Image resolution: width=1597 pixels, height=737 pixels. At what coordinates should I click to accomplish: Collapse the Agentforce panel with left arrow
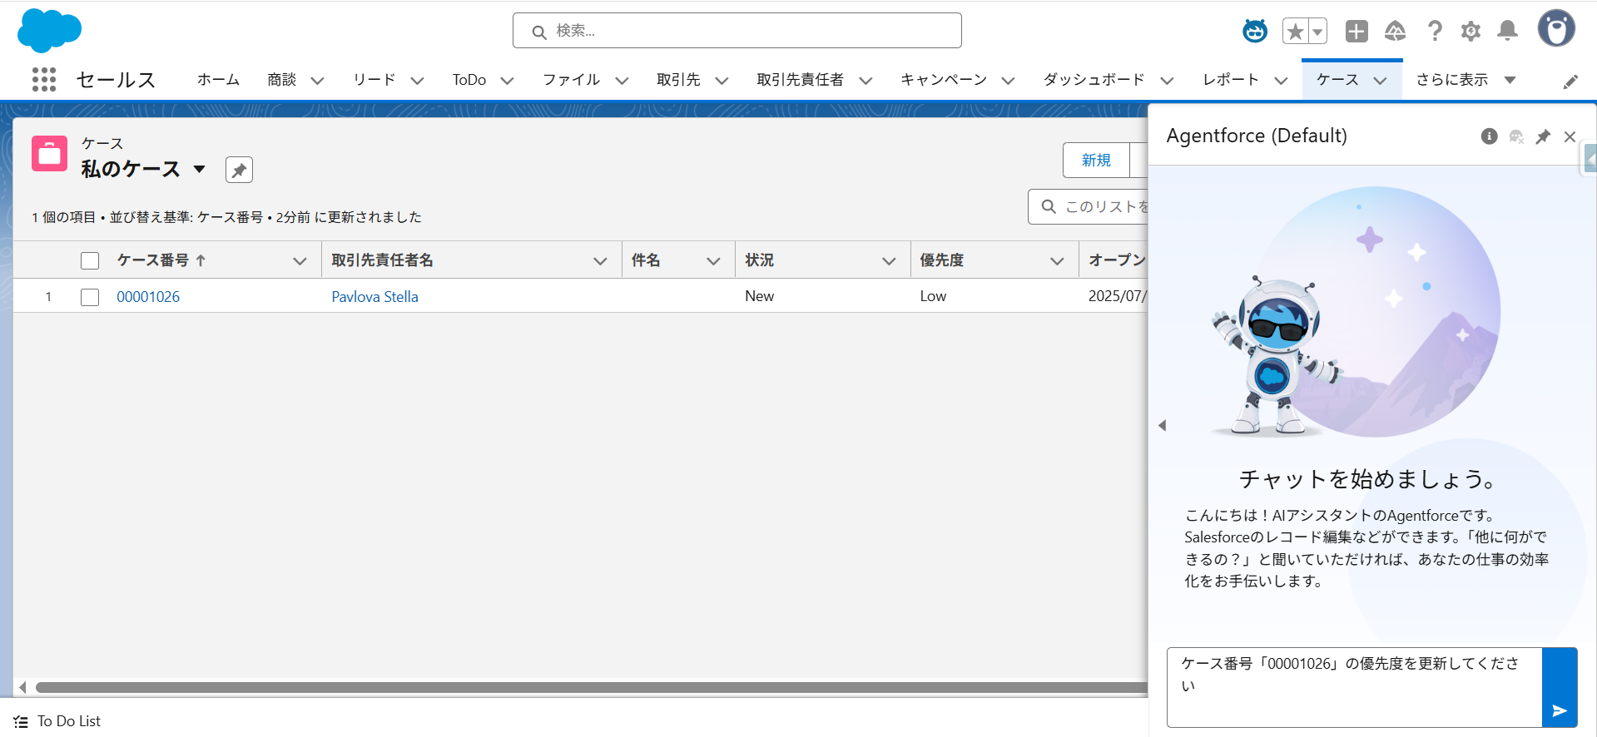click(x=1163, y=425)
